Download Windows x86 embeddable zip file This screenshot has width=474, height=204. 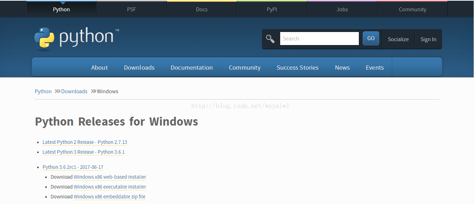110,197
